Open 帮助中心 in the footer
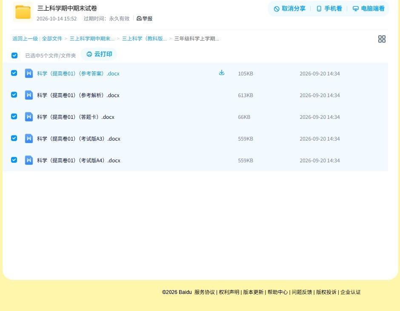 pyautogui.click(x=277, y=292)
